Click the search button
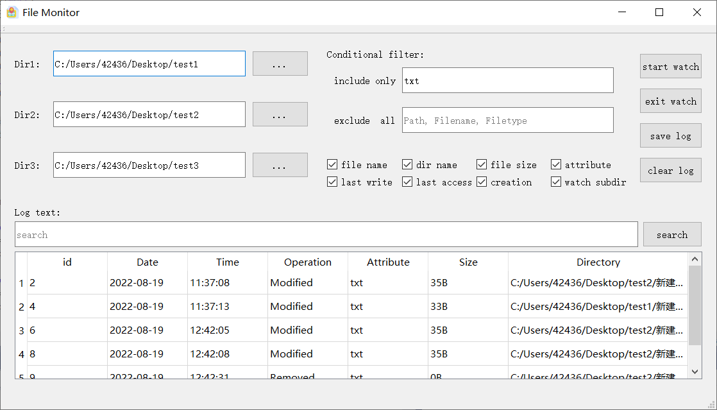Viewport: 717px width, 410px height. click(x=672, y=234)
